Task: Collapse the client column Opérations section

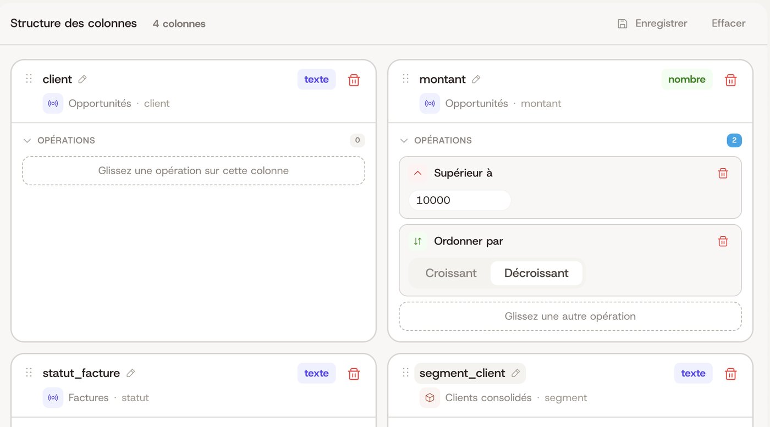Action: [27, 141]
